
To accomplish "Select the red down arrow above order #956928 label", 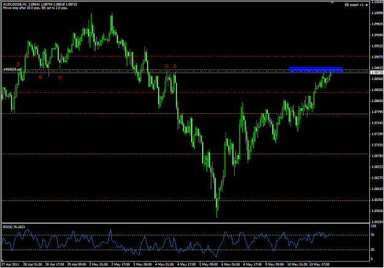I will [x=18, y=65].
